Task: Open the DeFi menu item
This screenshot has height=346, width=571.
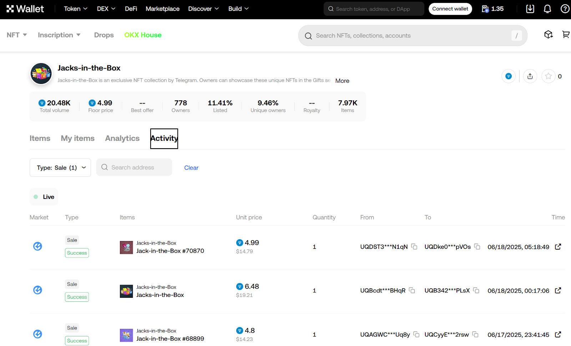Action: tap(131, 9)
